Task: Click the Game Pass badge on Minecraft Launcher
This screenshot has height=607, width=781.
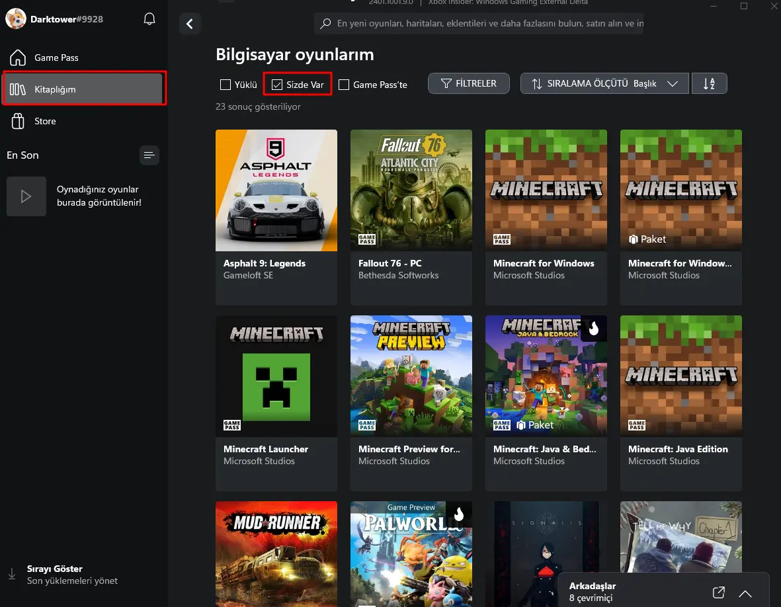Action: point(232,425)
